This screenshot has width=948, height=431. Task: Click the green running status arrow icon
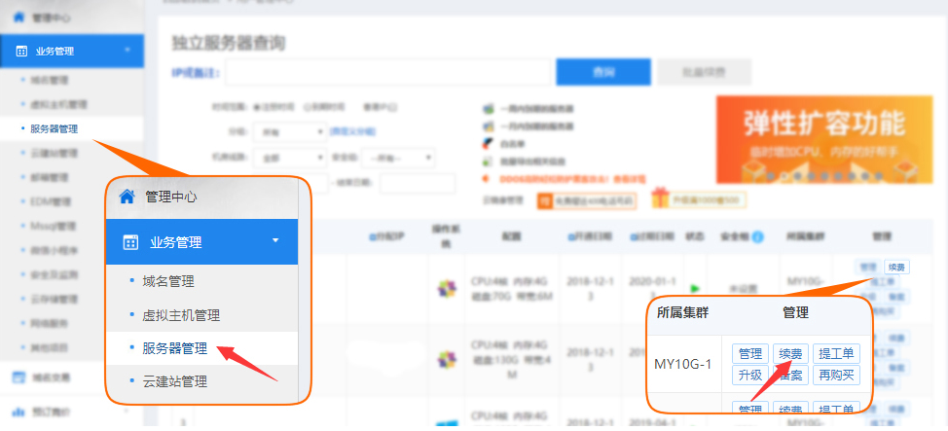[x=695, y=288]
